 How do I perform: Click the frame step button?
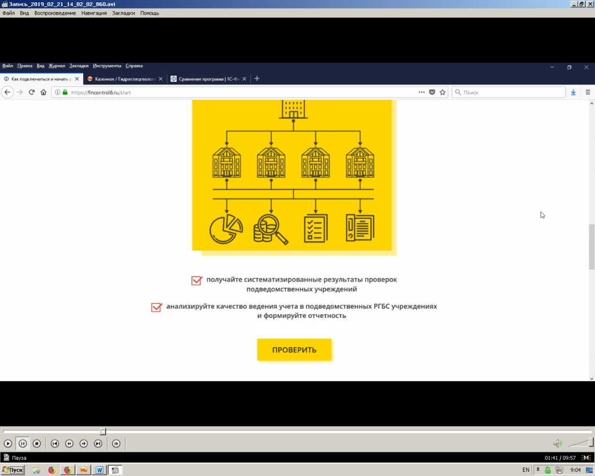116,443
